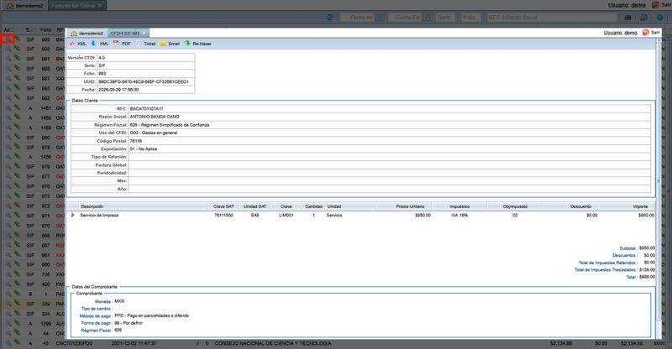
Task: Click the Re-Hacer green arrow button
Action: click(198, 44)
